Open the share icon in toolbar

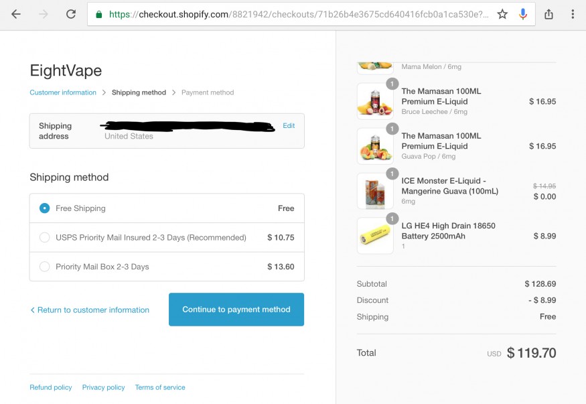(548, 14)
